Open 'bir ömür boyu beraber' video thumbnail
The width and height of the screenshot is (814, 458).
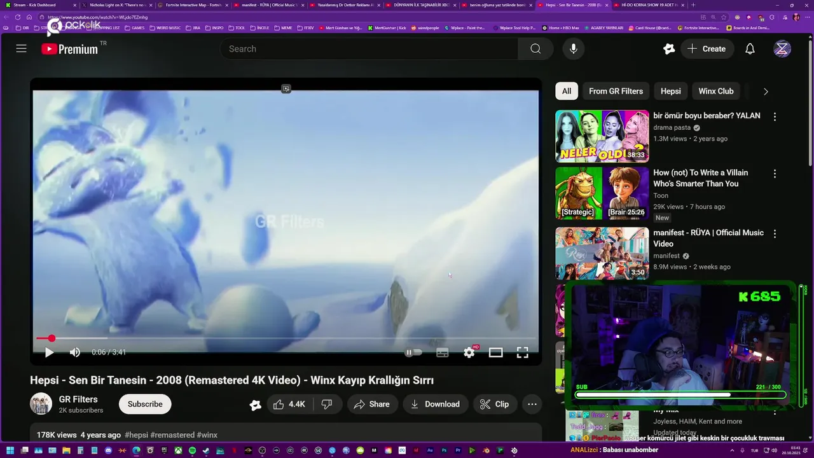click(602, 136)
